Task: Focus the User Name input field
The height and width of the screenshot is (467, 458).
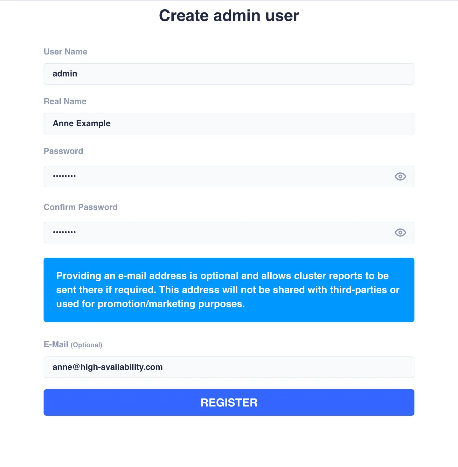Action: click(229, 74)
